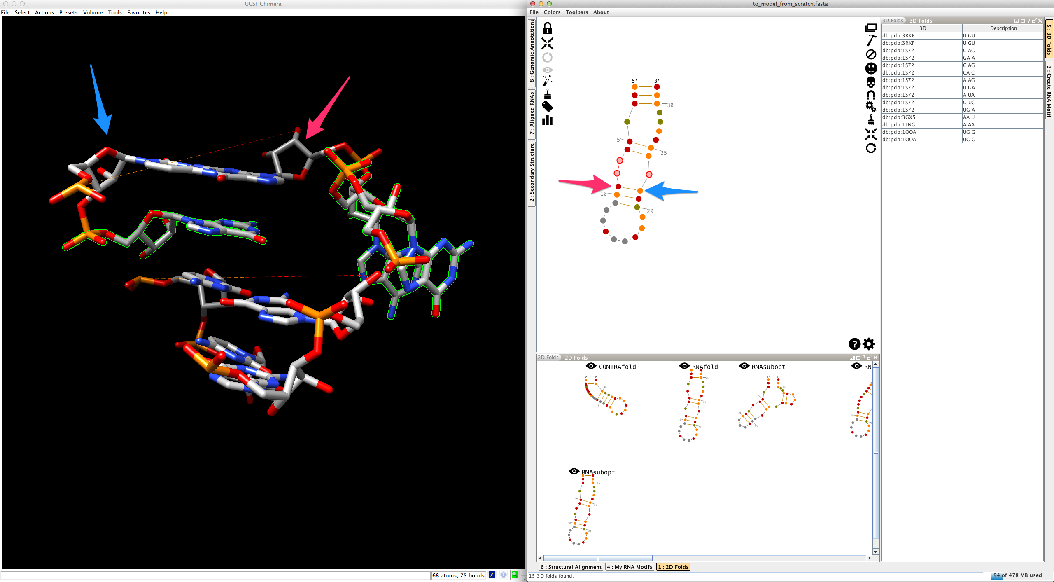Select the db:pdb:3GX5 row
The image size is (1054, 582).
point(962,117)
